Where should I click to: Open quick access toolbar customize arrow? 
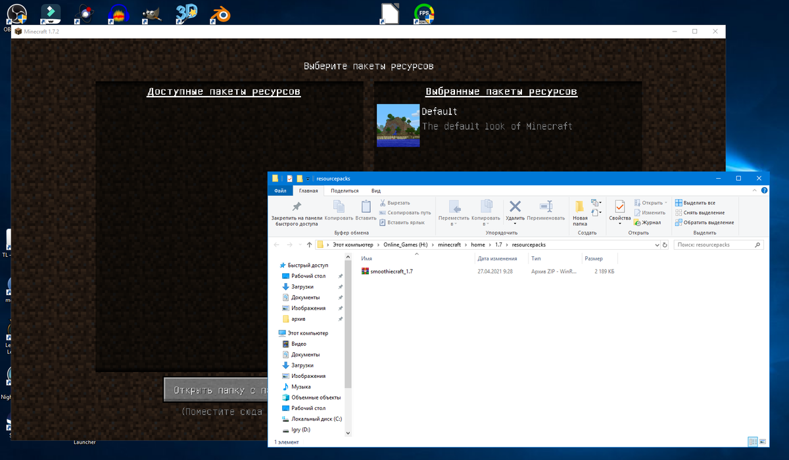pos(307,179)
